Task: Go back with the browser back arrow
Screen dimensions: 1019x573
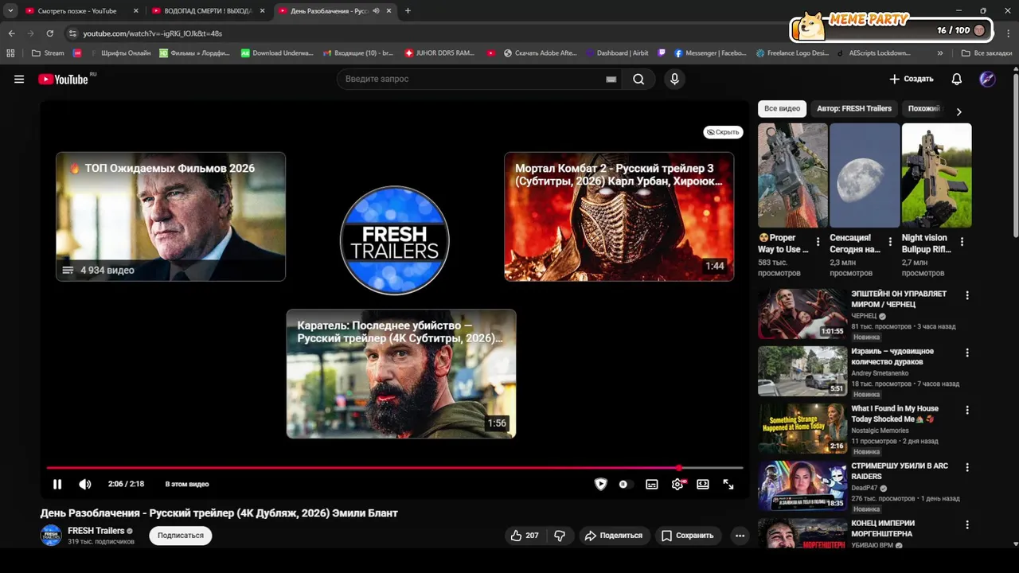Action: (11, 33)
